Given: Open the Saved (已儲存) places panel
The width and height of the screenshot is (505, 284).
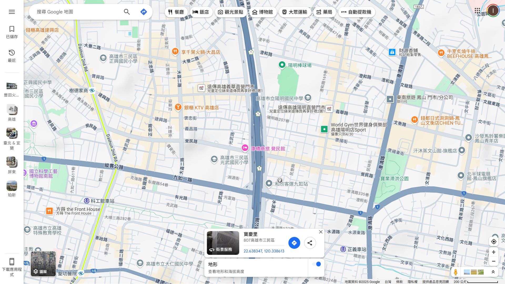Looking at the screenshot, I should (12, 32).
